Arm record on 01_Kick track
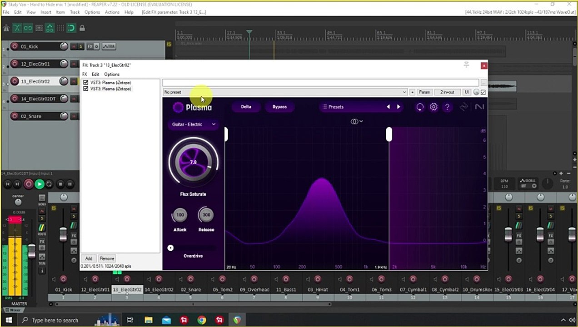 (x=15, y=46)
